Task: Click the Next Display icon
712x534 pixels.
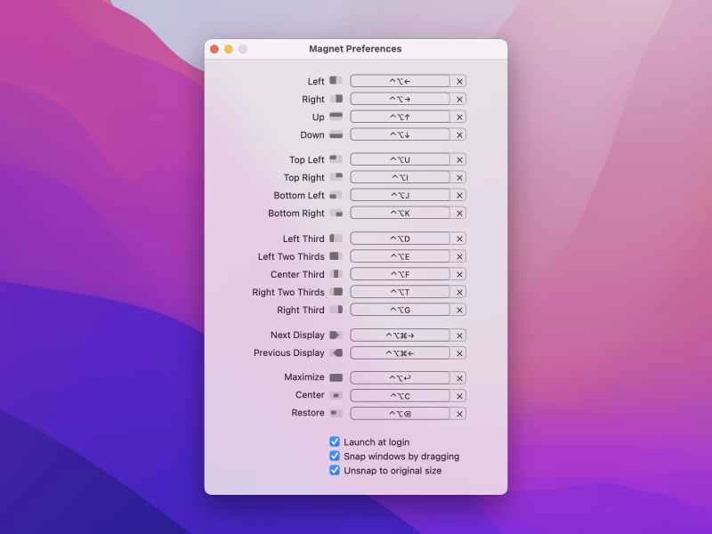Action: (x=337, y=335)
